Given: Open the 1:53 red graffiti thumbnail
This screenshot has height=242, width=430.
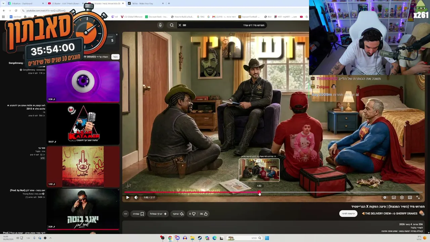Looking at the screenshot, I should (x=83, y=166).
